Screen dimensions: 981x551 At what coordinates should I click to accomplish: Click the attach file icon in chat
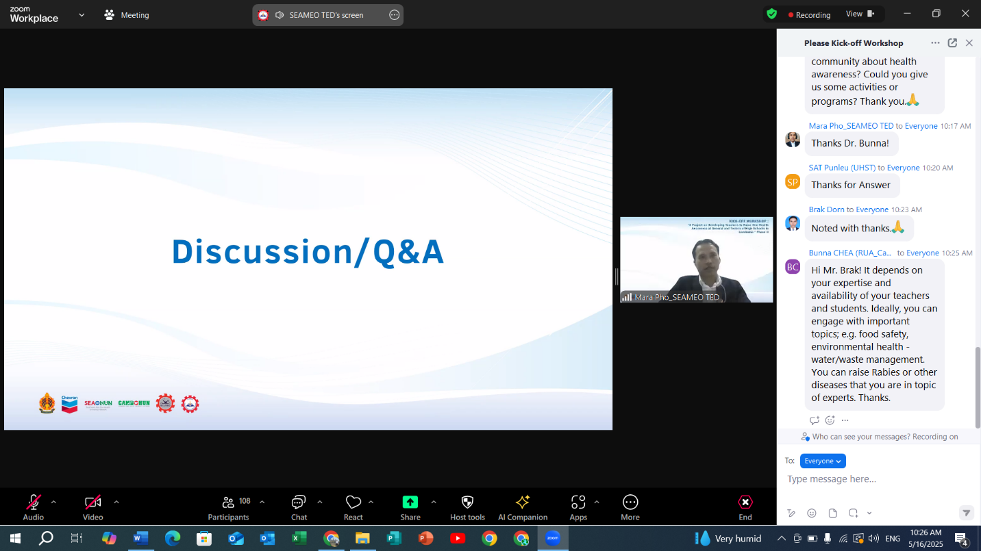pos(832,513)
